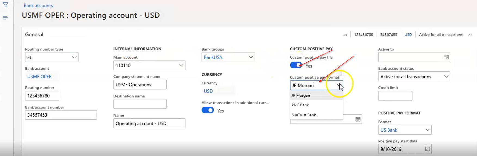This screenshot has height=156, width=477.
Task: Disable Allow transactions in additional currencies
Action: [208, 110]
